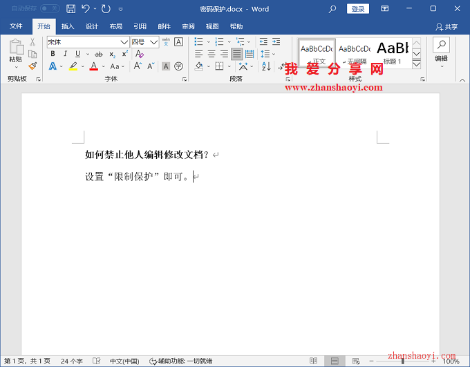Expand the Styles gallery more arrow
This screenshot has height=367, width=470.
pyautogui.click(x=416, y=64)
